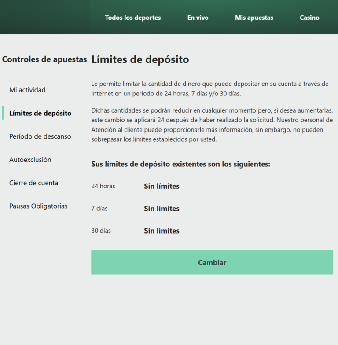Click the 7 días period label

pyautogui.click(x=99, y=209)
